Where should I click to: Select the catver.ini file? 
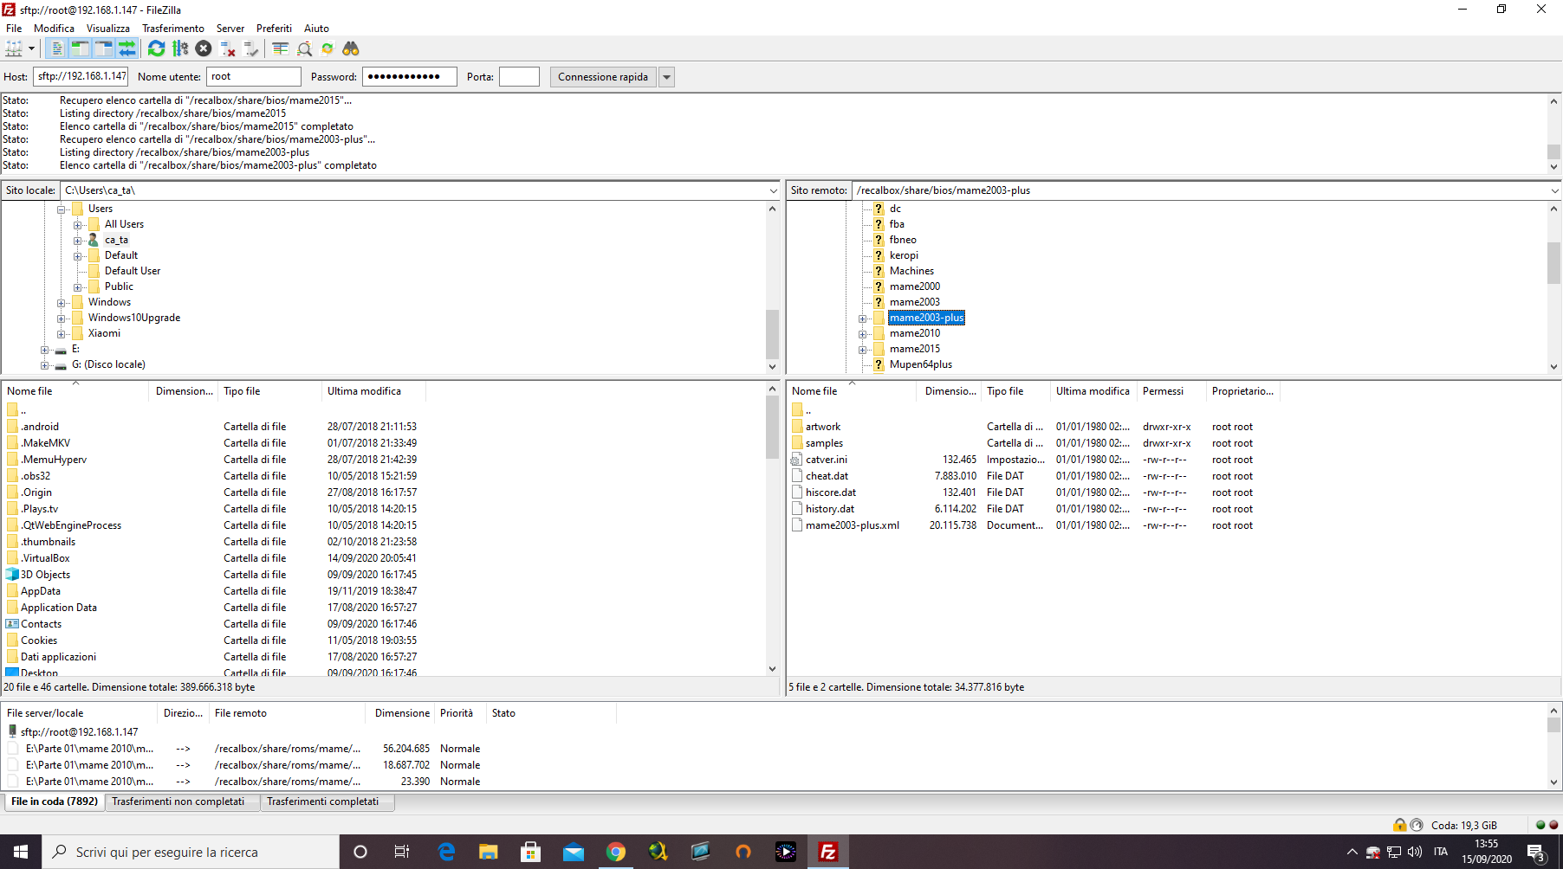coord(827,460)
